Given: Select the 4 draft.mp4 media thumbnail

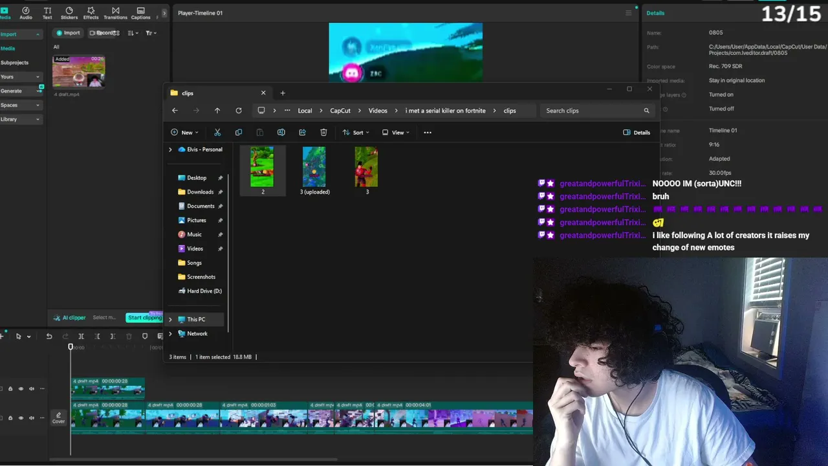Looking at the screenshot, I should tap(78, 71).
